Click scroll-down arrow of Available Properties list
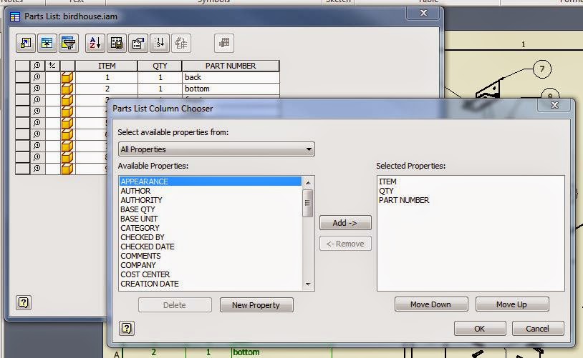The width and height of the screenshot is (583, 358). tap(308, 284)
